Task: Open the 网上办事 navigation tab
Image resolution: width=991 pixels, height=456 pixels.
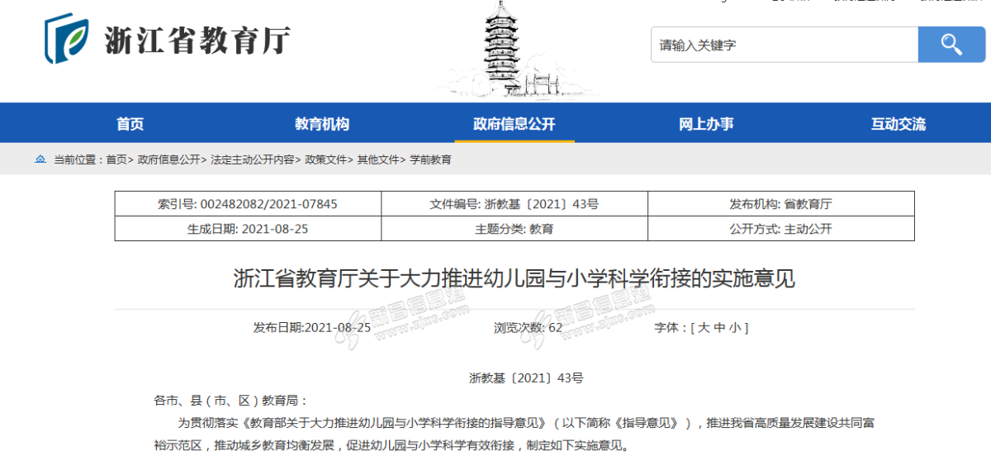Action: click(706, 124)
